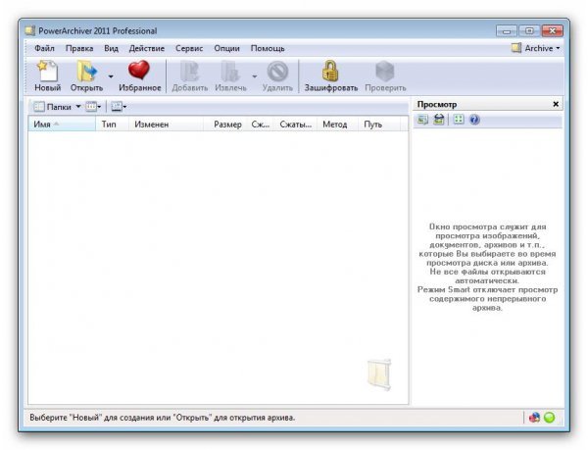
Task: Sort by the Тип column header
Action: click(x=112, y=125)
